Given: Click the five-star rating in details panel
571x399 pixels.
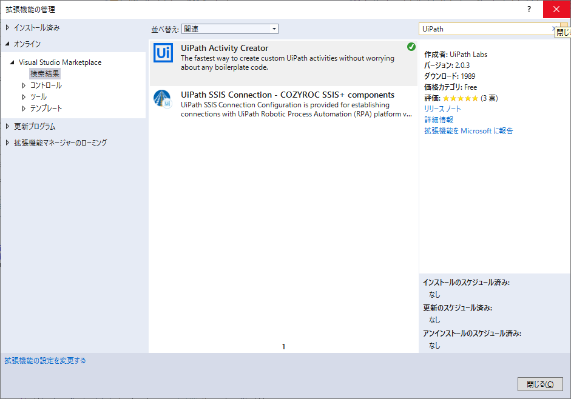Looking at the screenshot, I should click(x=461, y=98).
